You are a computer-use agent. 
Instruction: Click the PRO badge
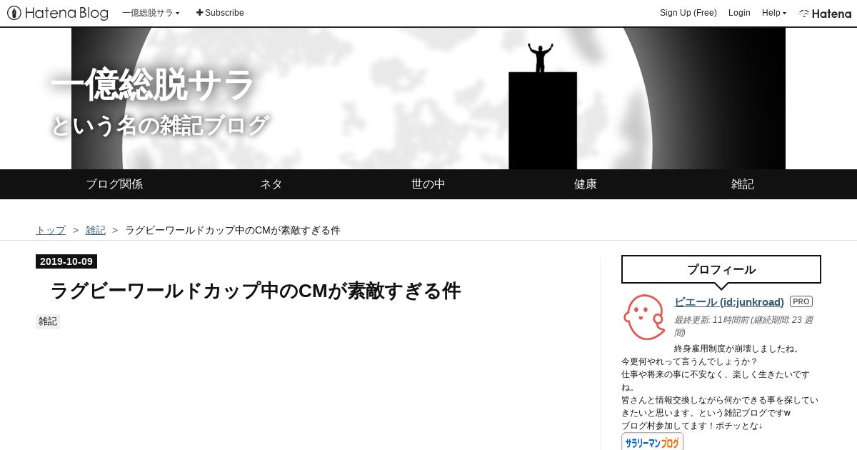[x=801, y=301]
